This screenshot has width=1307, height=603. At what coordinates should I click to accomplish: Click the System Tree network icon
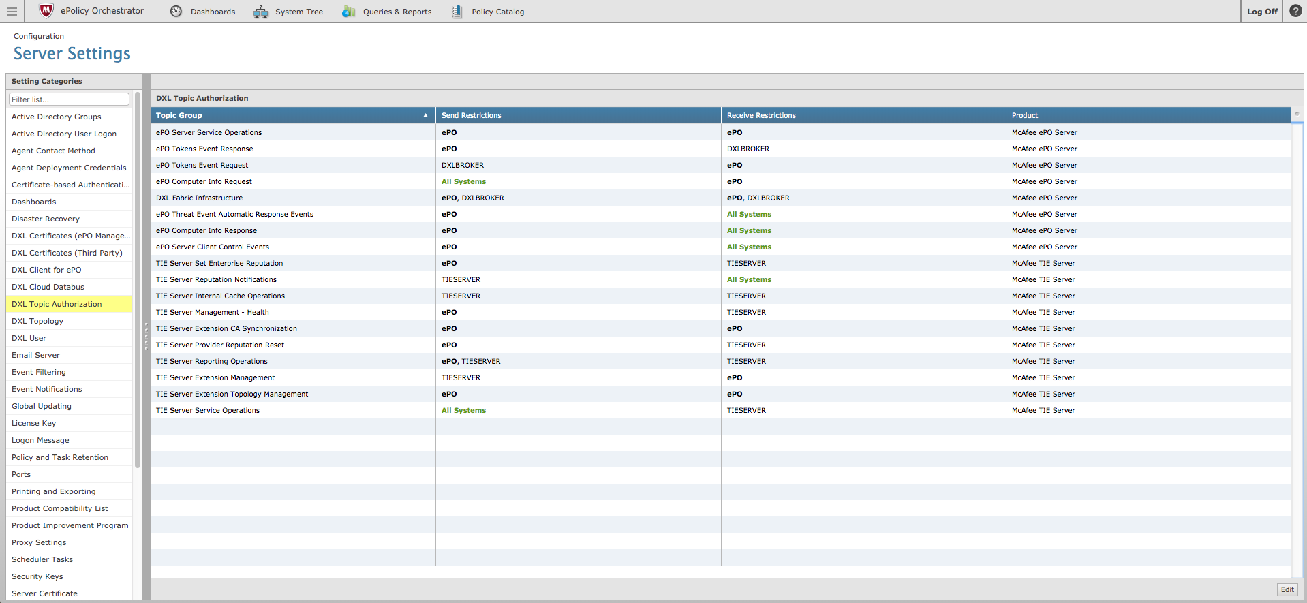(260, 12)
